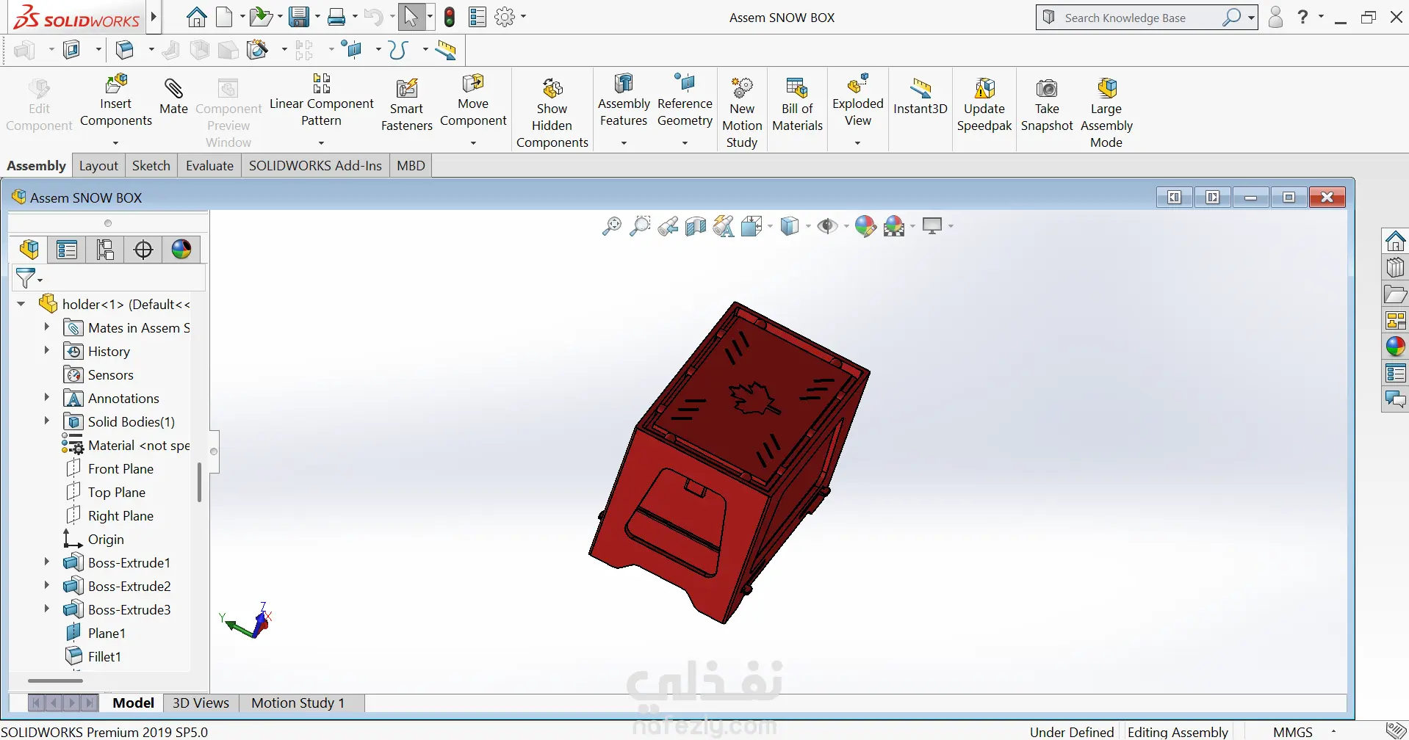The height and width of the screenshot is (740, 1409).
Task: Click the New document icon
Action: click(224, 17)
